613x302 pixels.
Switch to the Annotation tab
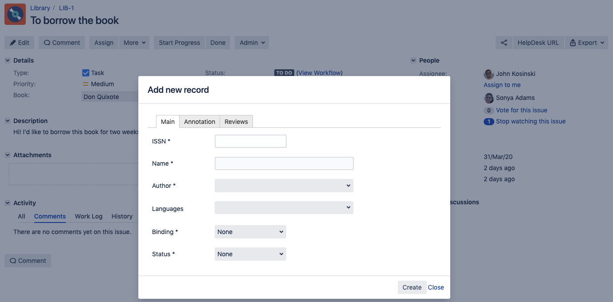[200, 122]
